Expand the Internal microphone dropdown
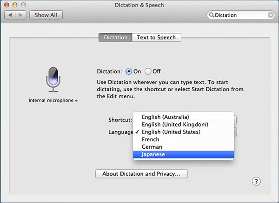This screenshot has height=203, width=279. (53, 100)
